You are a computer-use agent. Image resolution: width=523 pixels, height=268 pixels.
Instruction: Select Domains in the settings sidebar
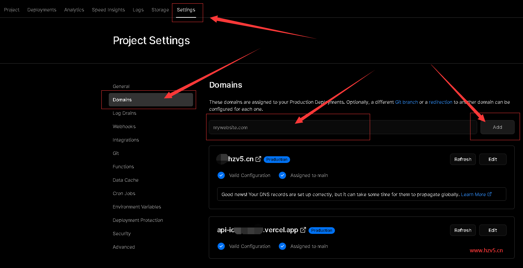click(x=151, y=100)
